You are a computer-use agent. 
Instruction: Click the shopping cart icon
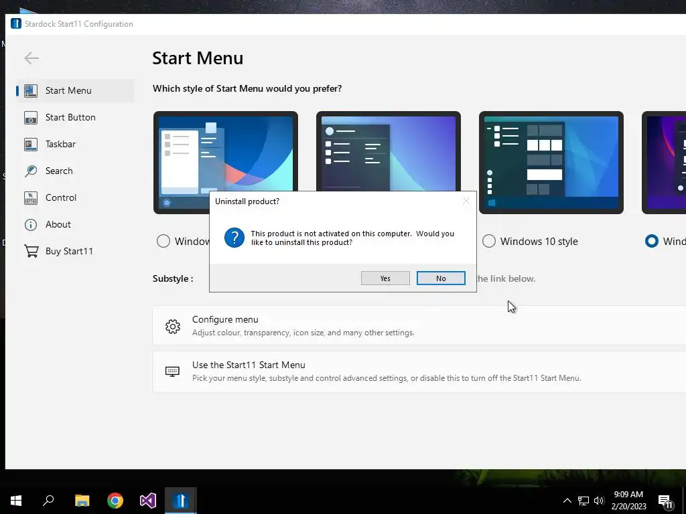point(31,252)
